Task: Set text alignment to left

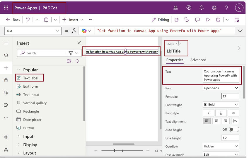Action: click(207, 121)
